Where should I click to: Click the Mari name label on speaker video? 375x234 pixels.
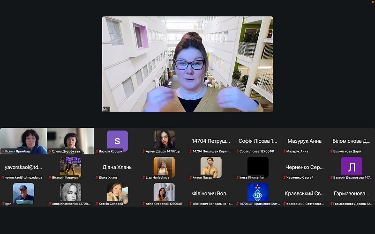[106, 109]
